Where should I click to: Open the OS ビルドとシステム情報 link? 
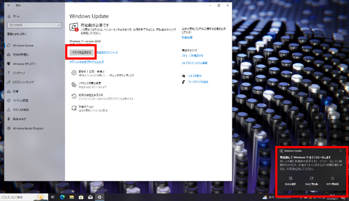point(195,63)
